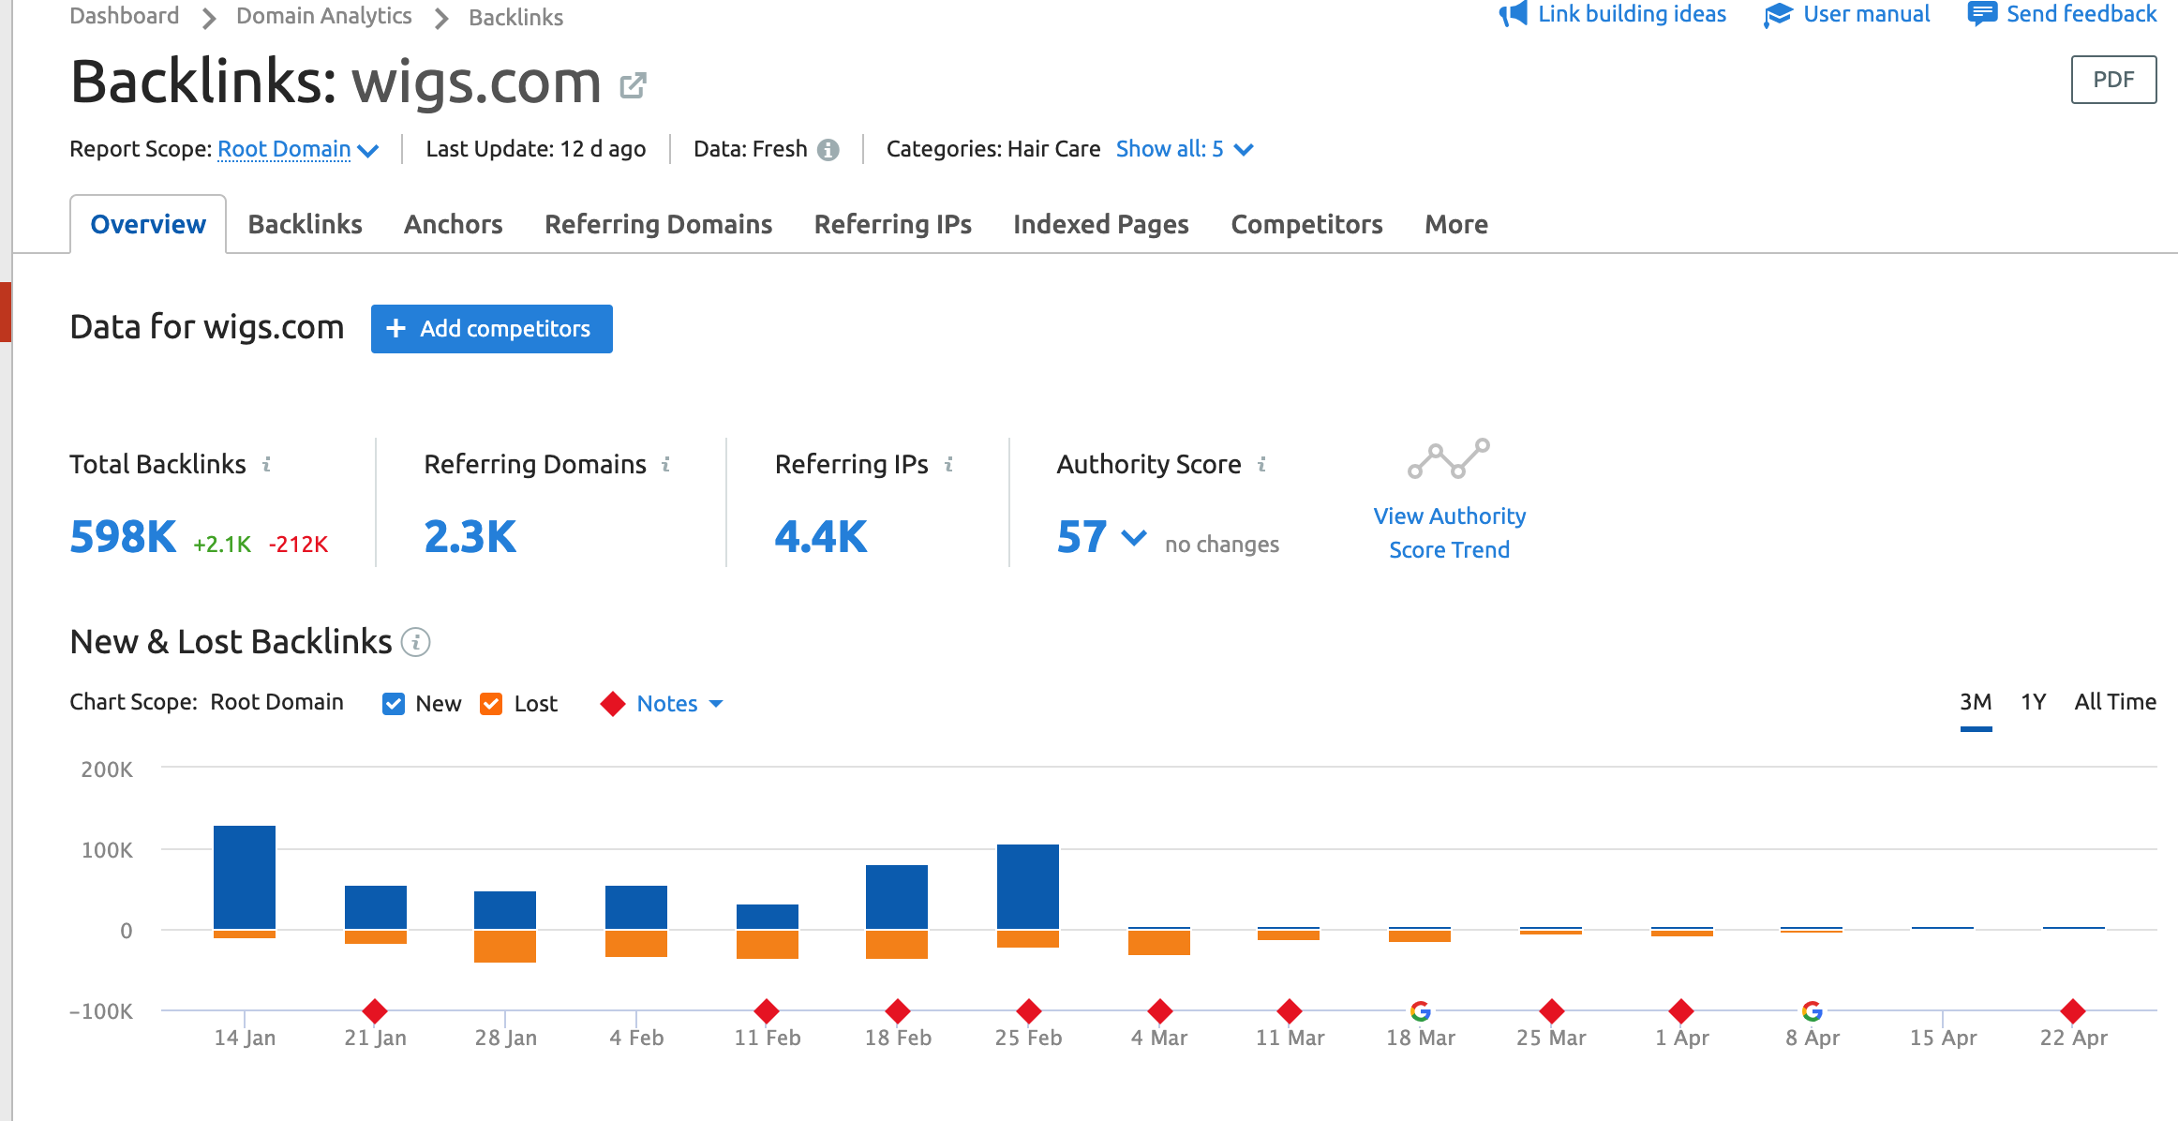Switch to the Overview tab
The width and height of the screenshot is (2178, 1121).
[148, 225]
